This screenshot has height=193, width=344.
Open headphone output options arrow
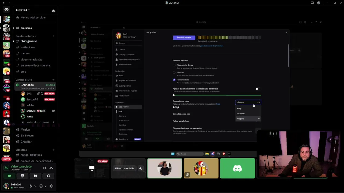pyautogui.click(x=45, y=186)
